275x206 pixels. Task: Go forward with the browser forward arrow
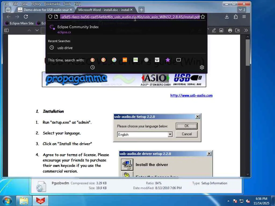click(17, 17)
